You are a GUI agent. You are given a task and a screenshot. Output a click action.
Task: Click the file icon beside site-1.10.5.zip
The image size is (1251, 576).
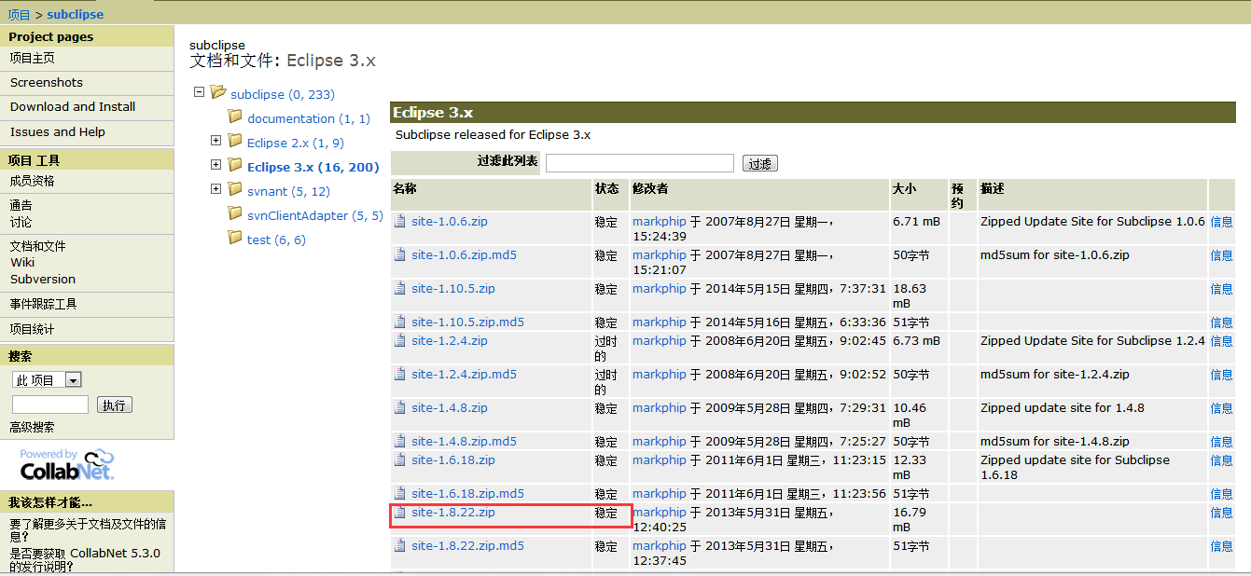(x=400, y=289)
